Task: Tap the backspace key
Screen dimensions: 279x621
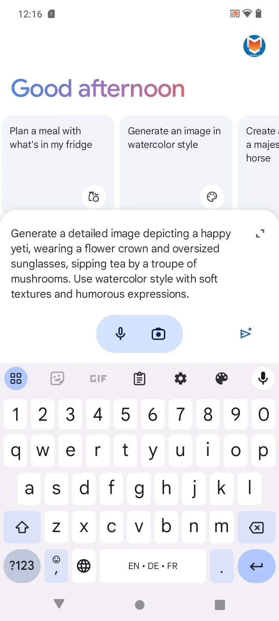Action: tap(257, 527)
